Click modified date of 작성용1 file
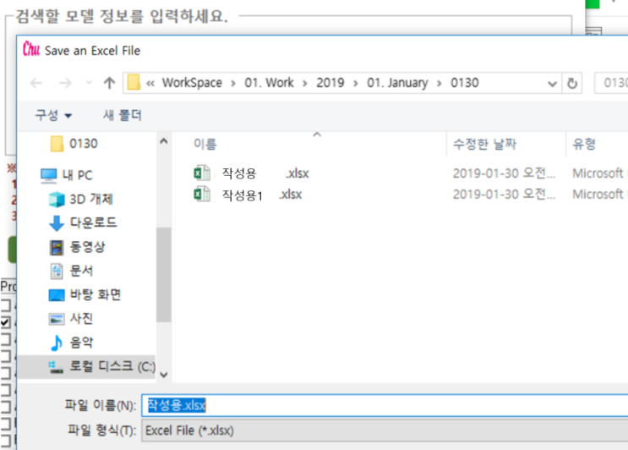The width and height of the screenshot is (628, 450). [x=504, y=195]
